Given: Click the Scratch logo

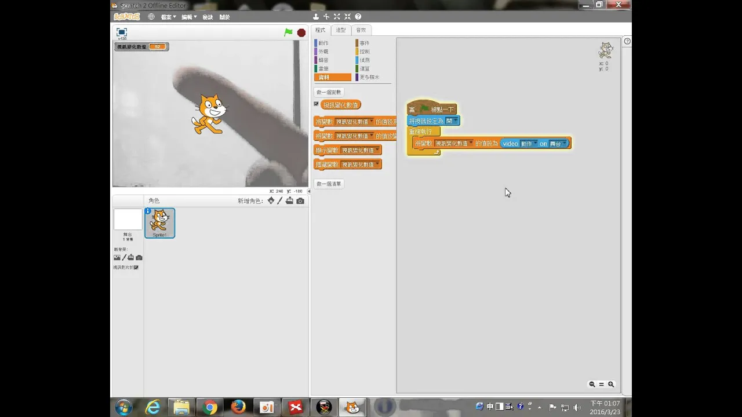Looking at the screenshot, I should 126,17.
